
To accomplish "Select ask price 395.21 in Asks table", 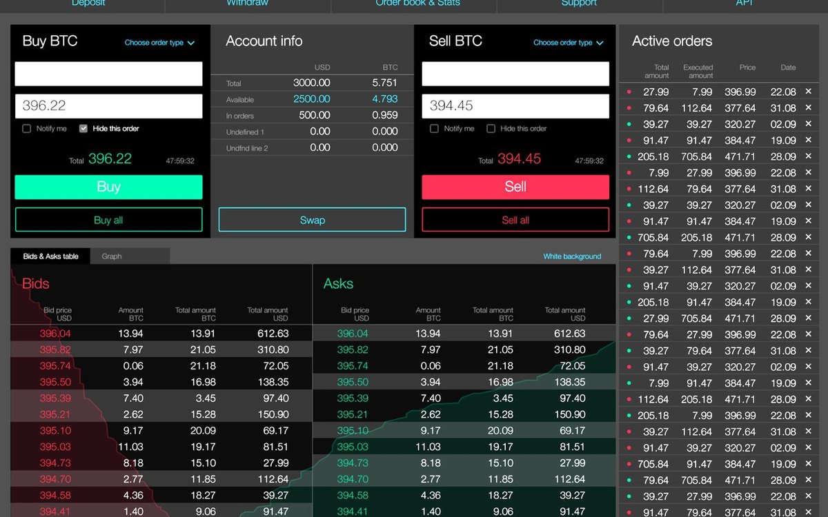I will (x=353, y=414).
